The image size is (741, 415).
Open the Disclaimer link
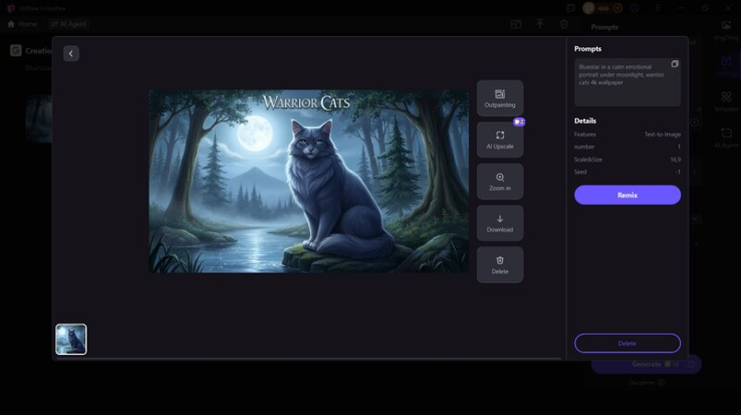click(x=646, y=383)
